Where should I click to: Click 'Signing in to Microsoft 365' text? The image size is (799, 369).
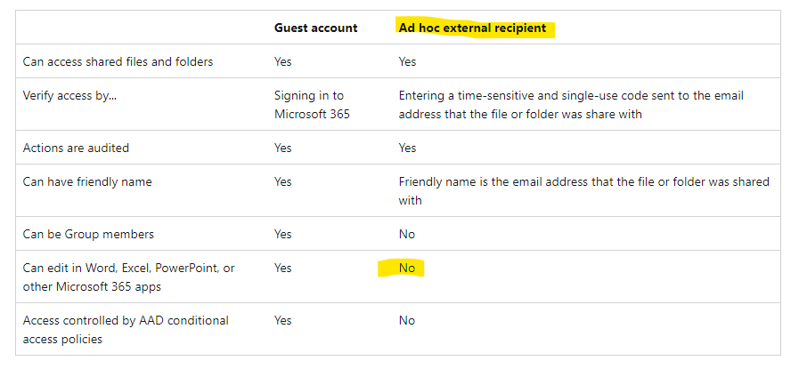(308, 105)
